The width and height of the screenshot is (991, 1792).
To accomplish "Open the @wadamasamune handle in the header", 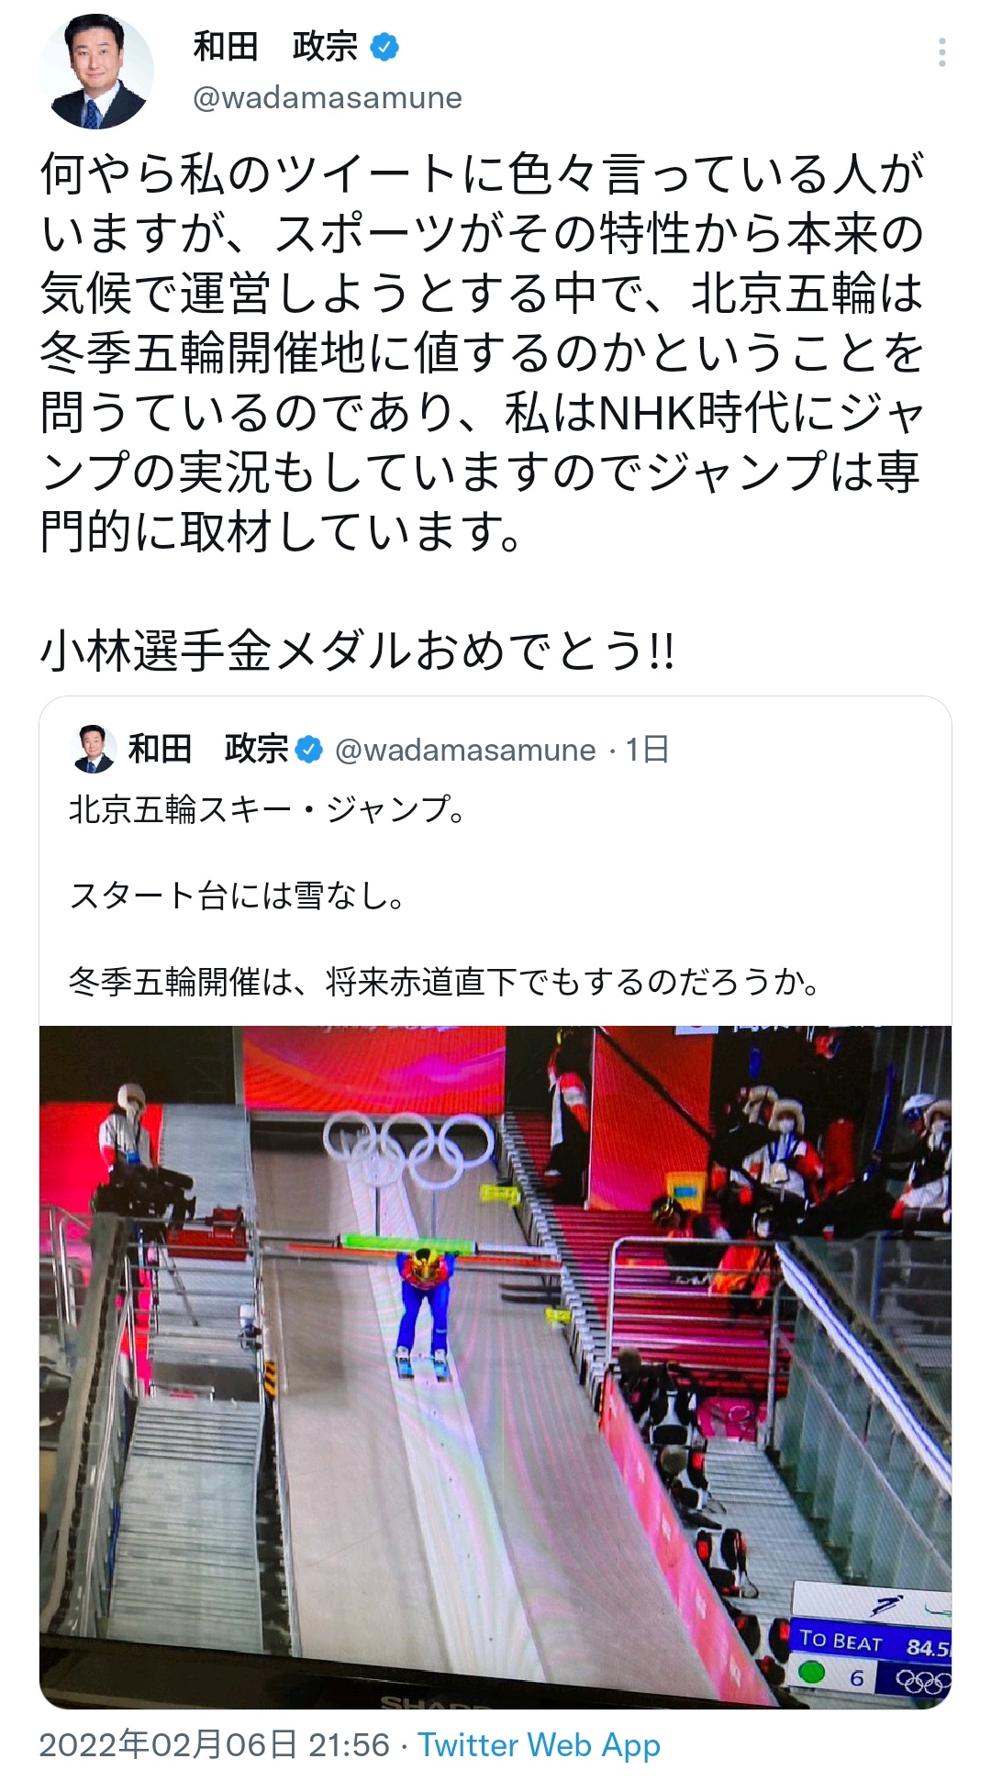I will pos(328,97).
